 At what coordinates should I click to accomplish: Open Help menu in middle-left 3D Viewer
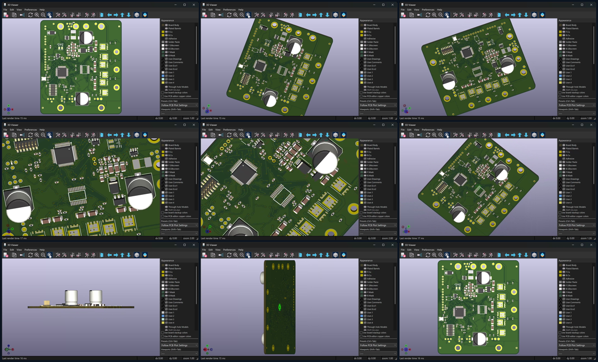tap(42, 130)
